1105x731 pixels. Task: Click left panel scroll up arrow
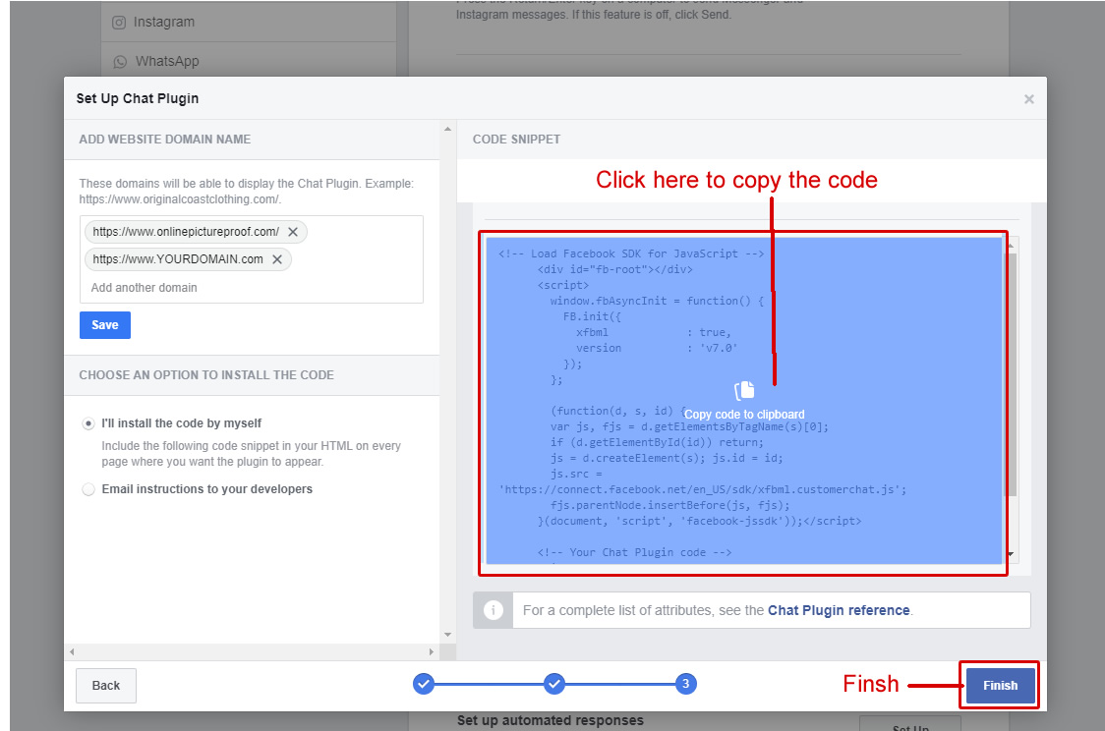click(x=447, y=129)
